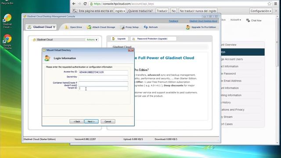Open Account Overview in browser sidebar

pos(243,45)
